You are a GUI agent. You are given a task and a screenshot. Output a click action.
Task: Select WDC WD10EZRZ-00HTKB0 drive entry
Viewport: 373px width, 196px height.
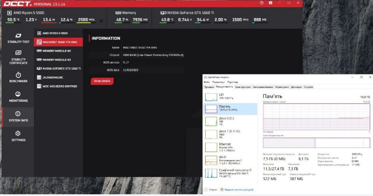pos(58,86)
